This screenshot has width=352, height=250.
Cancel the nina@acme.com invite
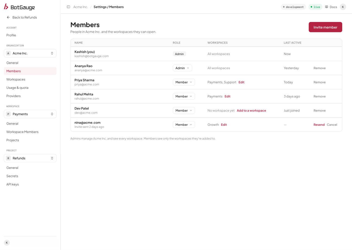pyautogui.click(x=332, y=125)
